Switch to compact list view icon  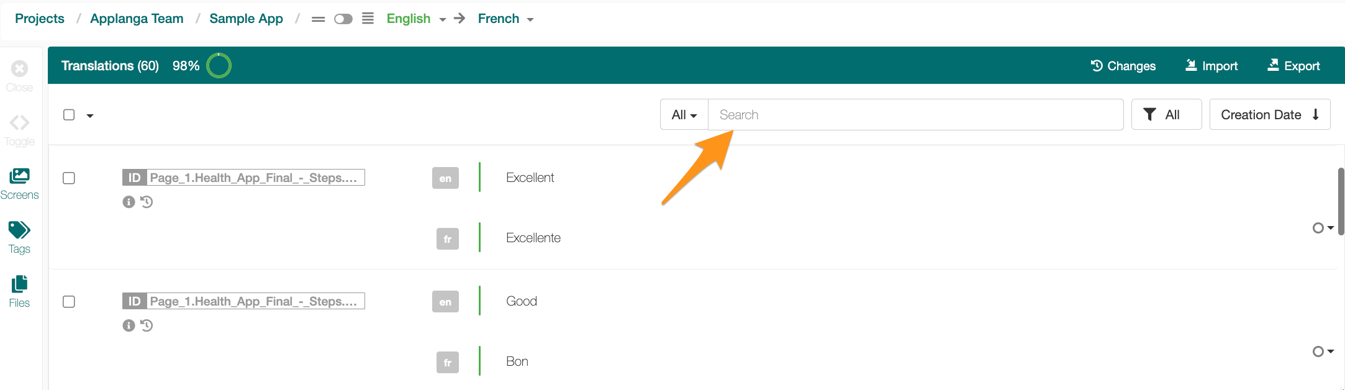coord(318,19)
